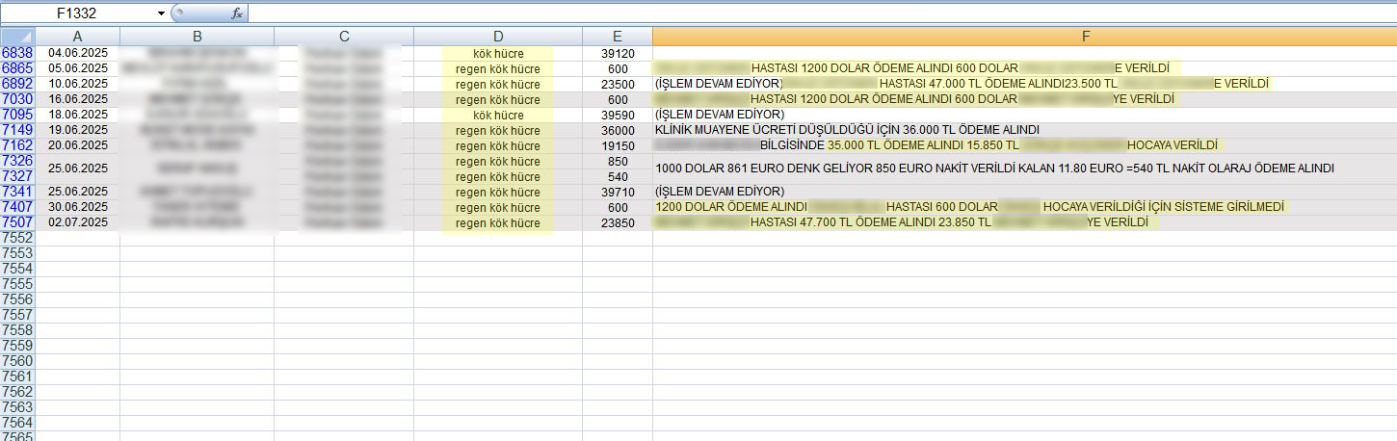
Task: Select row header 6838
Action: tap(17, 53)
